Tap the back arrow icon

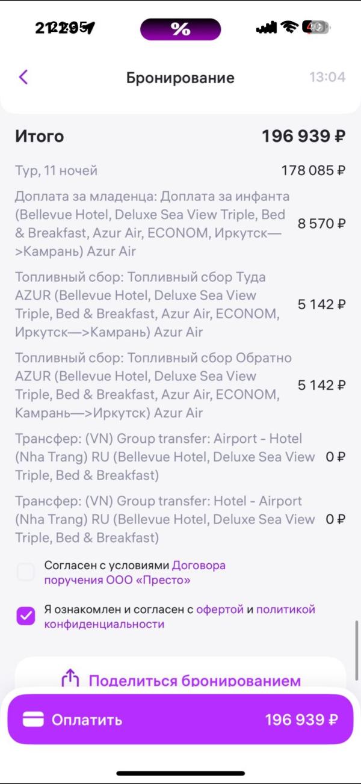pyautogui.click(x=23, y=77)
